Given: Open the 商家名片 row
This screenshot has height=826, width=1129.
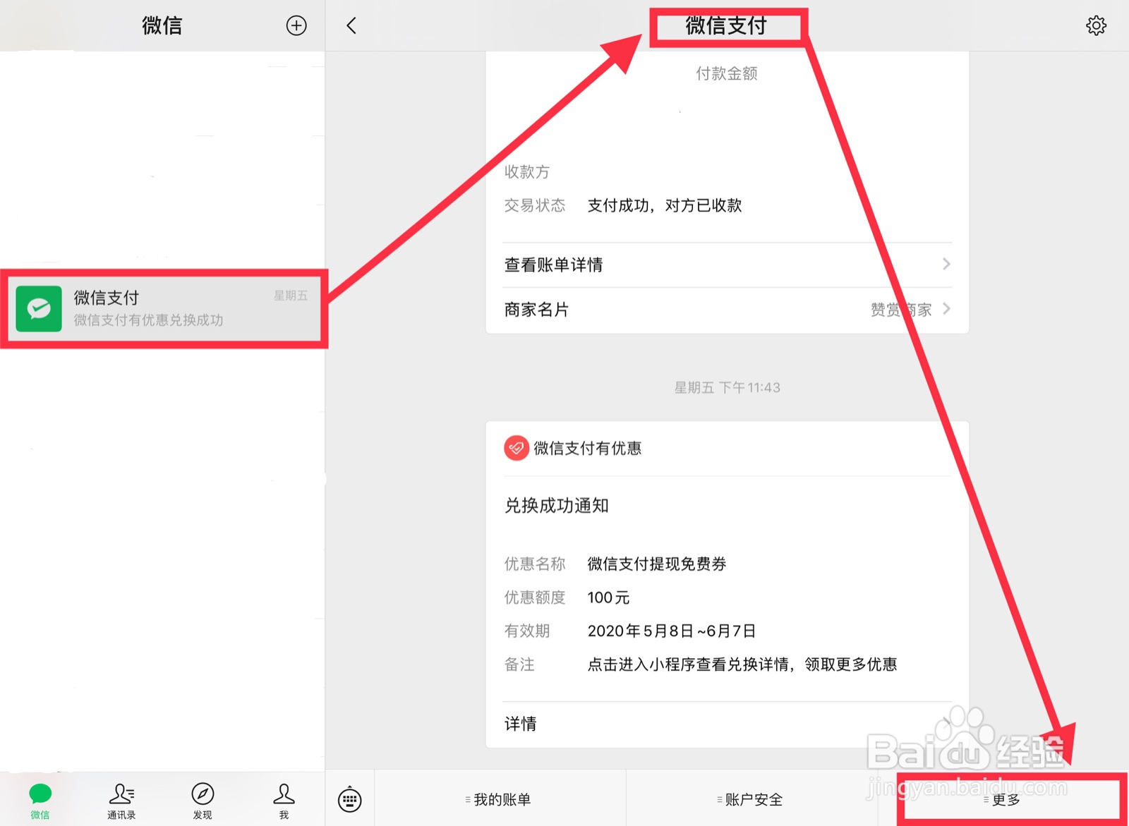Looking at the screenshot, I should coord(727,310).
